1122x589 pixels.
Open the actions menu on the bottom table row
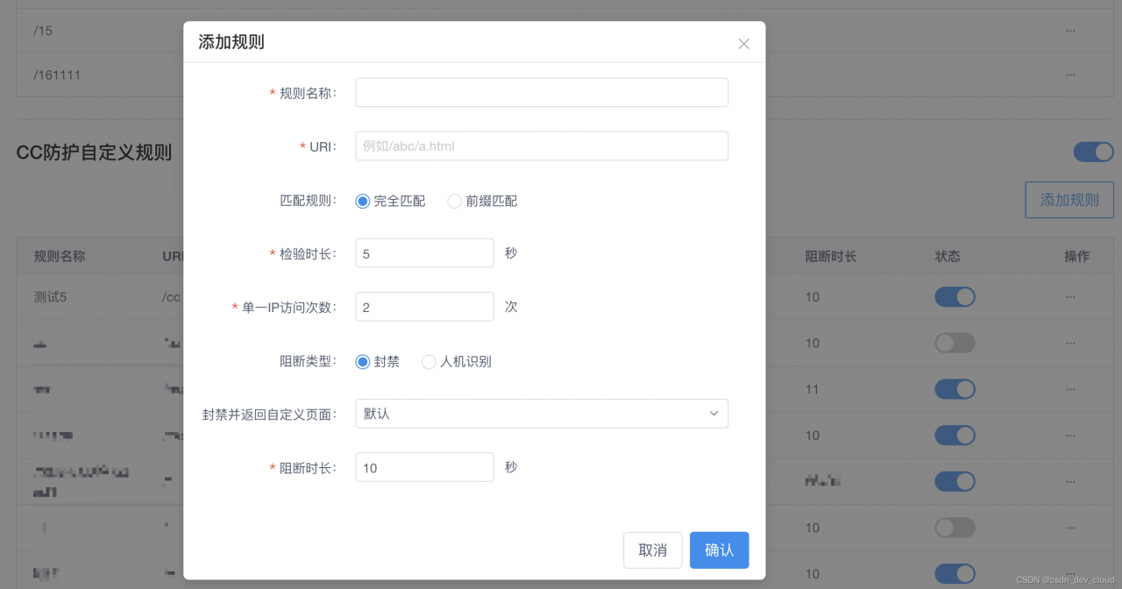[1069, 573]
